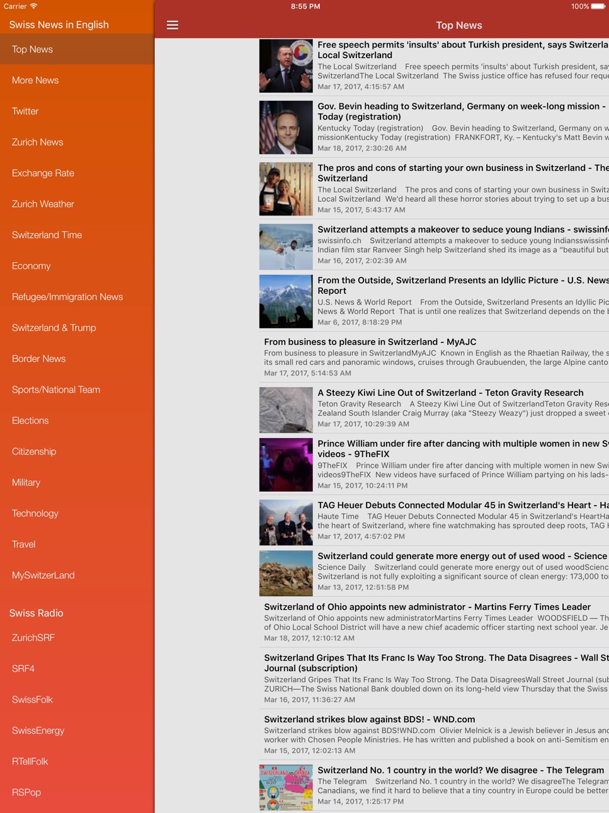The height and width of the screenshot is (813, 609).
Task: Open Zurich Weather page
Action: (77, 204)
